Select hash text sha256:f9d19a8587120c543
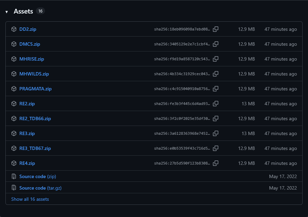 [182, 59]
